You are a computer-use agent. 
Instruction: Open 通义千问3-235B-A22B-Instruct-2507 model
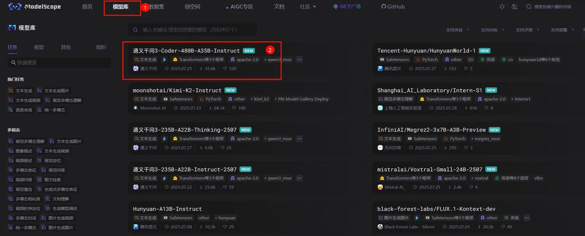(x=185, y=170)
